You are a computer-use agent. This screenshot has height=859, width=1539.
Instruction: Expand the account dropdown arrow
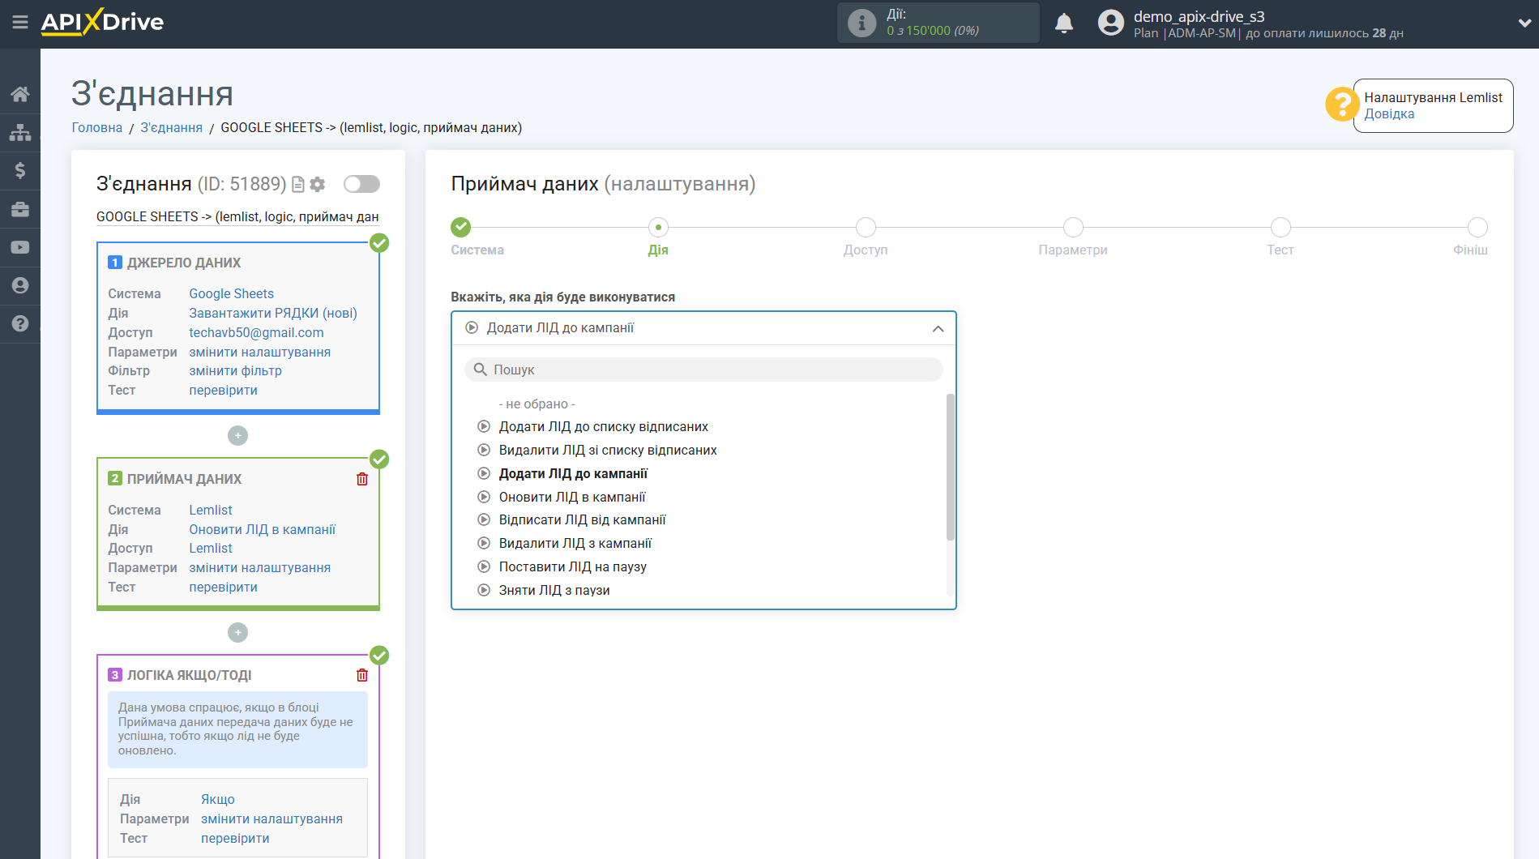coord(1524,24)
